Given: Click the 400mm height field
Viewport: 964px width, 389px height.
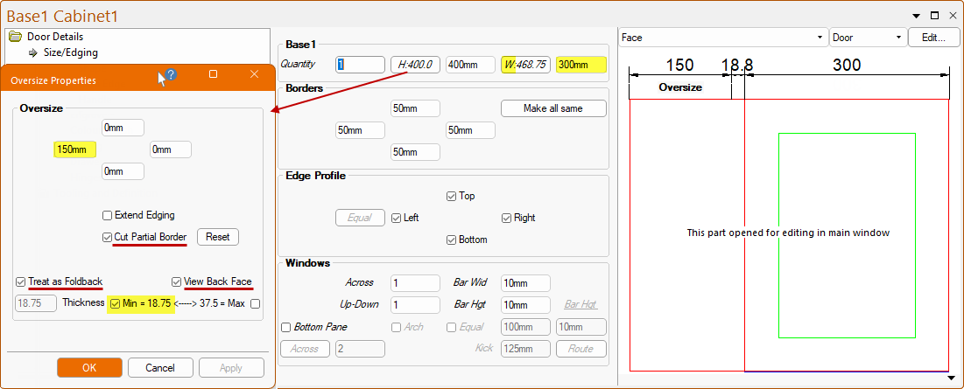Looking at the screenshot, I should [x=470, y=65].
